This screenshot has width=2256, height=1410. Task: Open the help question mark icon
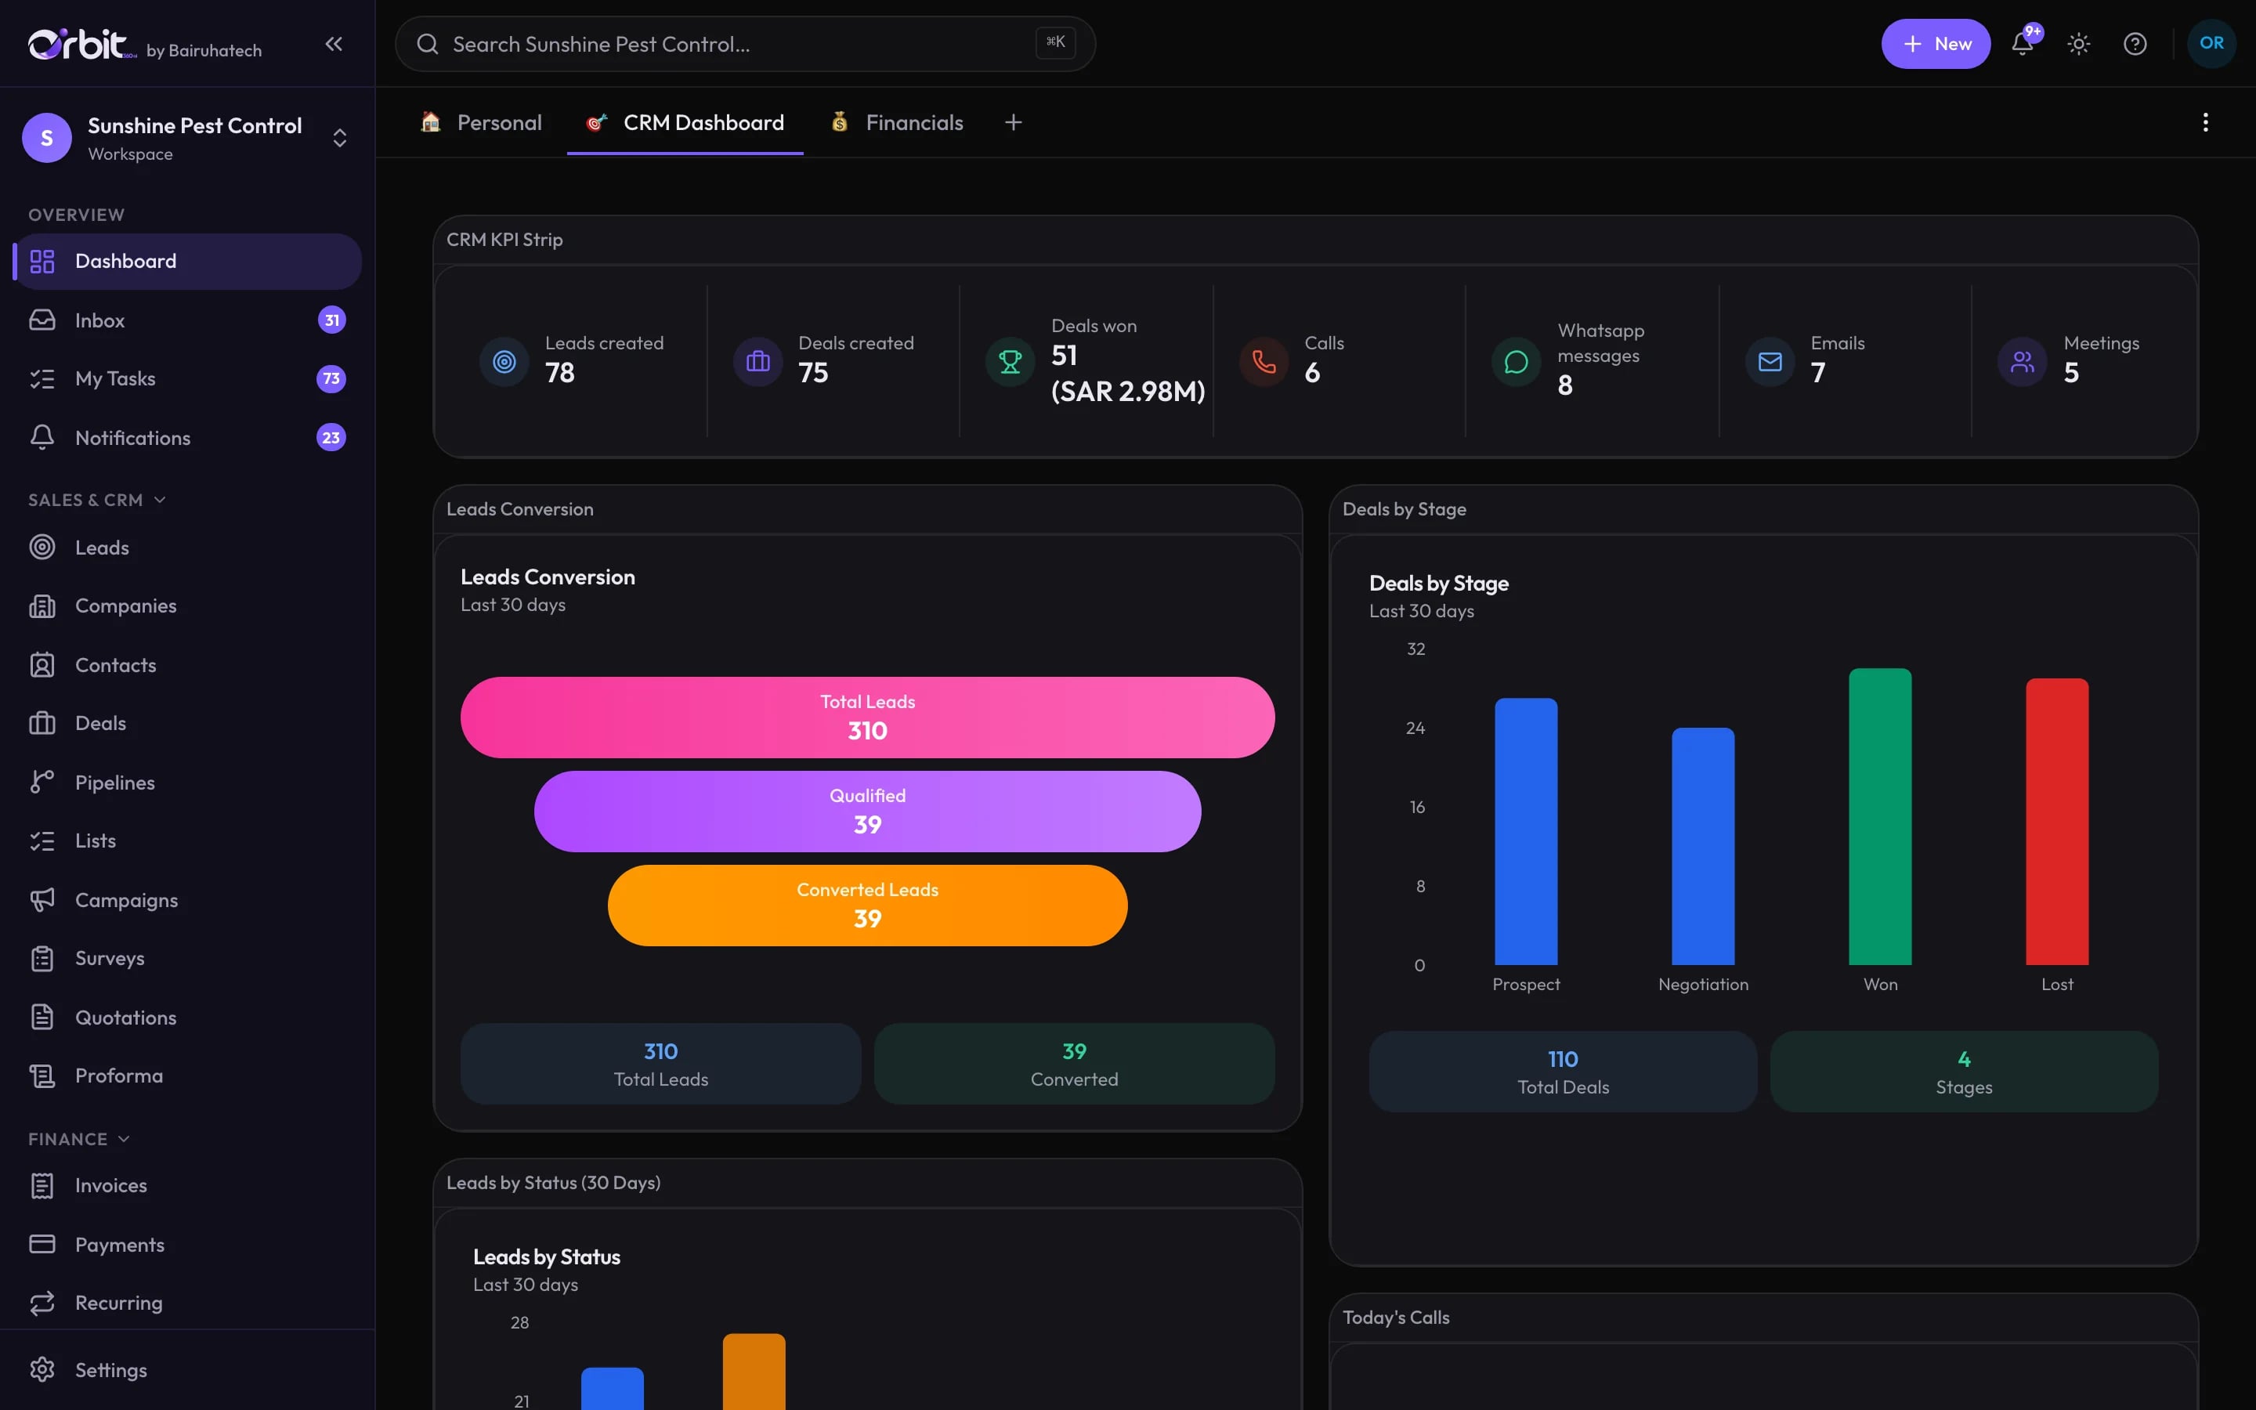pos(2135,44)
